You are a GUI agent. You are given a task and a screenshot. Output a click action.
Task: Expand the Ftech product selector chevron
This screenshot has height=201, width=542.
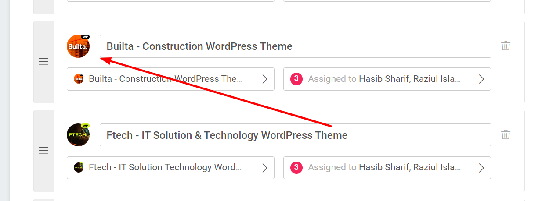pyautogui.click(x=265, y=168)
